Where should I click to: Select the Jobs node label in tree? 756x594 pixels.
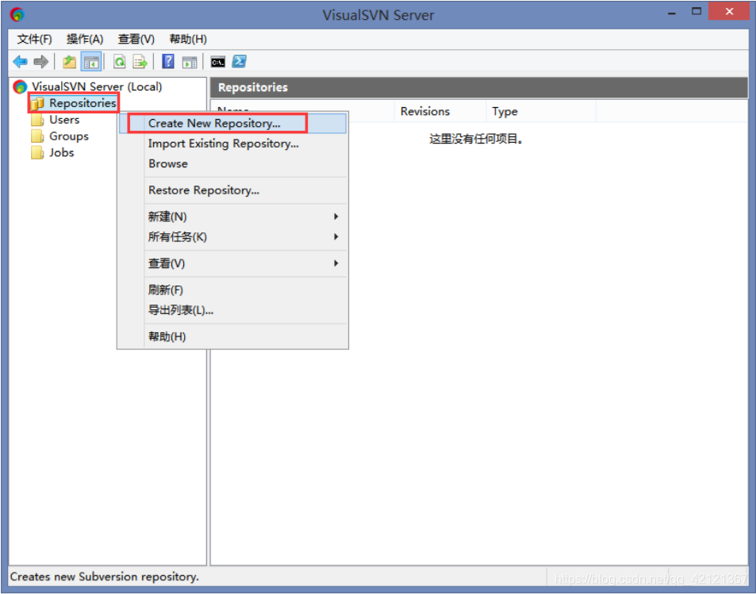pos(61,153)
